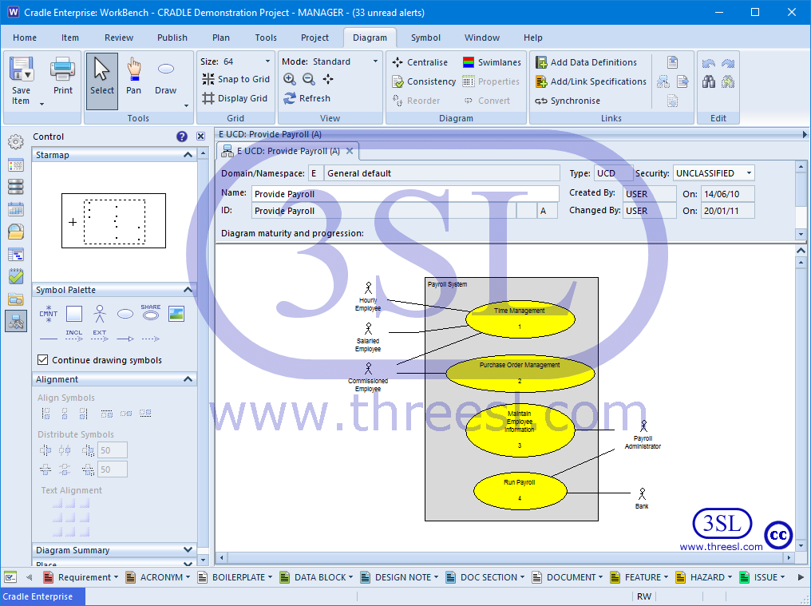The width and height of the screenshot is (811, 606).
Task: Open the Review ribbon tab
Action: 118,38
